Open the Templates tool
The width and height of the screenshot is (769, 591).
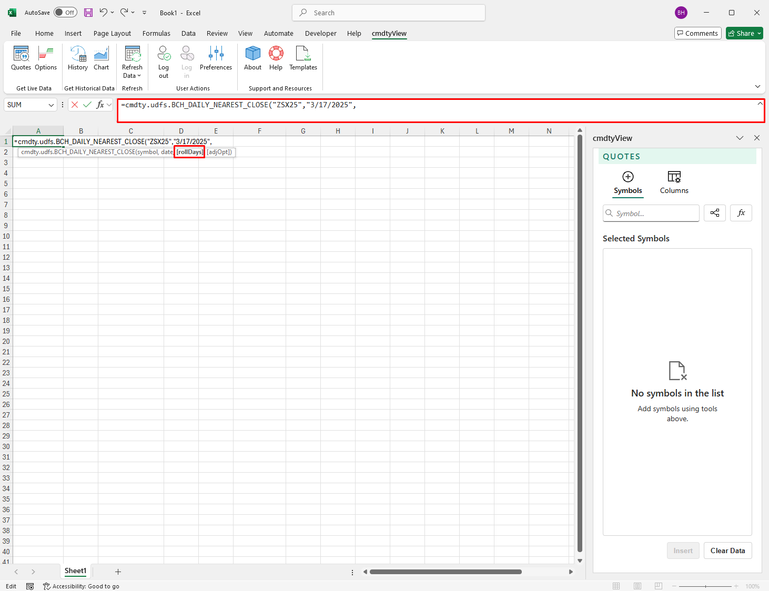pyautogui.click(x=303, y=58)
